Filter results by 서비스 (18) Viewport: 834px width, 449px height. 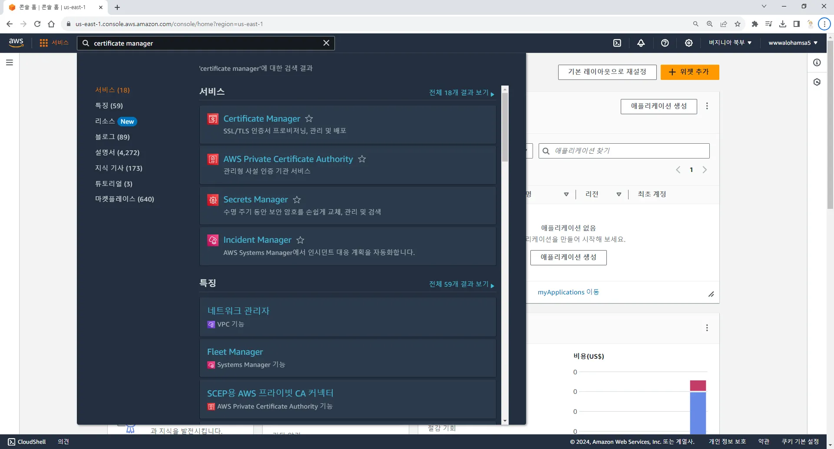tap(113, 90)
